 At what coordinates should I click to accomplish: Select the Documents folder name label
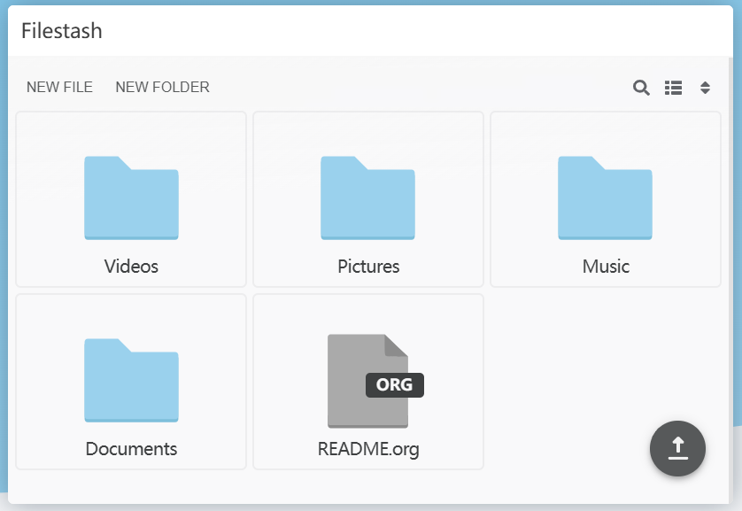point(131,449)
